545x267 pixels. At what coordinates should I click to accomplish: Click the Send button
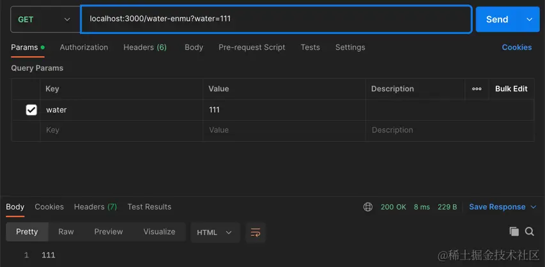coord(497,19)
